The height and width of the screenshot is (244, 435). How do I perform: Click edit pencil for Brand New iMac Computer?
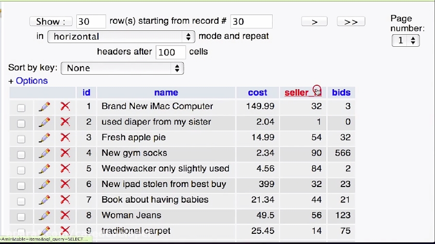[44, 107]
